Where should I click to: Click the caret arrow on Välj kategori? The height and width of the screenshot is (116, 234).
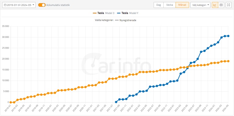click(208, 5)
